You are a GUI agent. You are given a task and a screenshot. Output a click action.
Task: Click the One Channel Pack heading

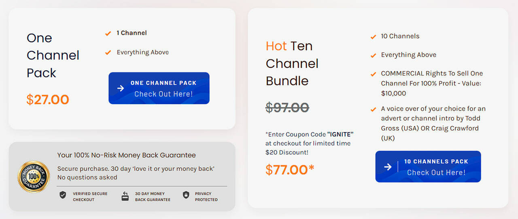point(53,55)
